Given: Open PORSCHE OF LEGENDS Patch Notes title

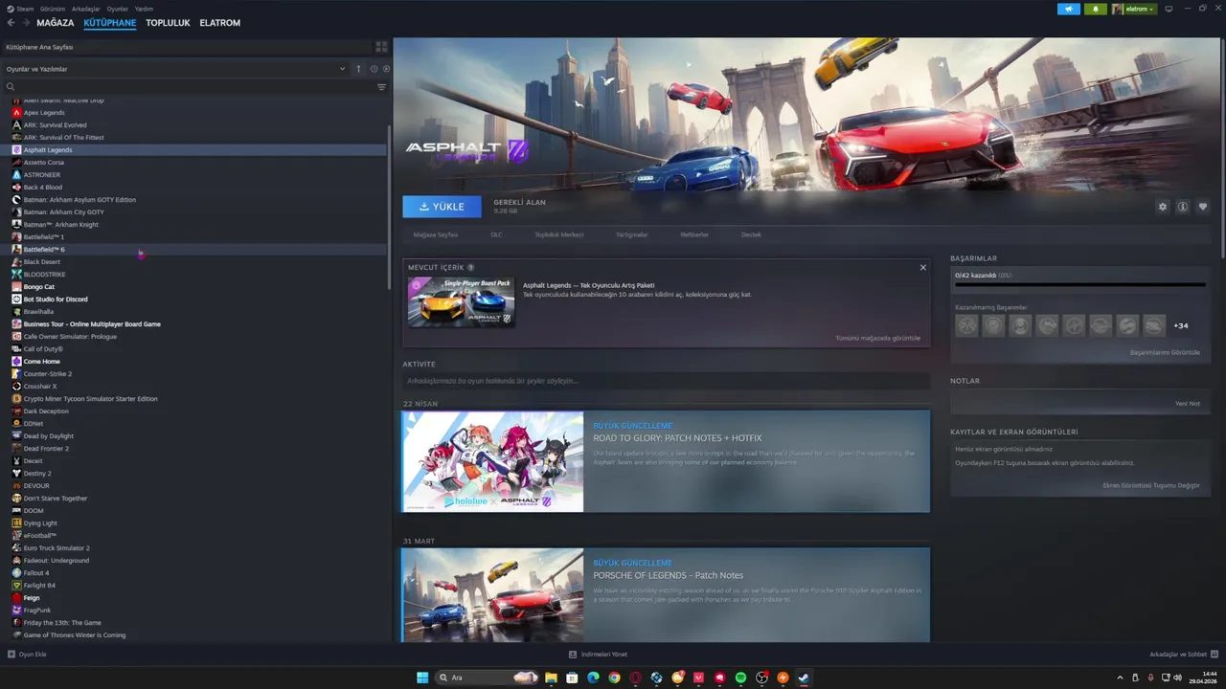Looking at the screenshot, I should pos(668,575).
